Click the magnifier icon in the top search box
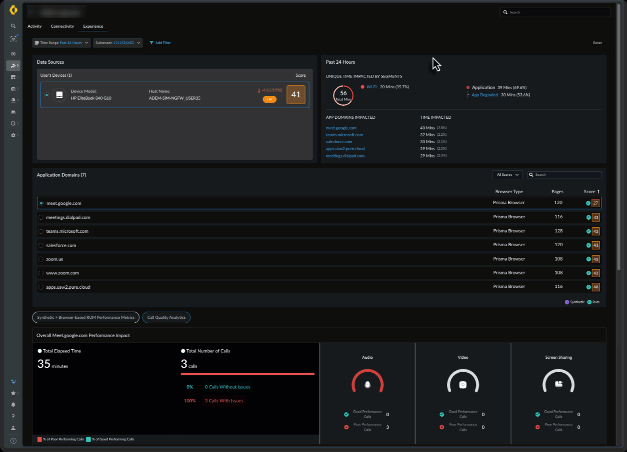Viewport: 627px width, 452px height. [x=506, y=12]
